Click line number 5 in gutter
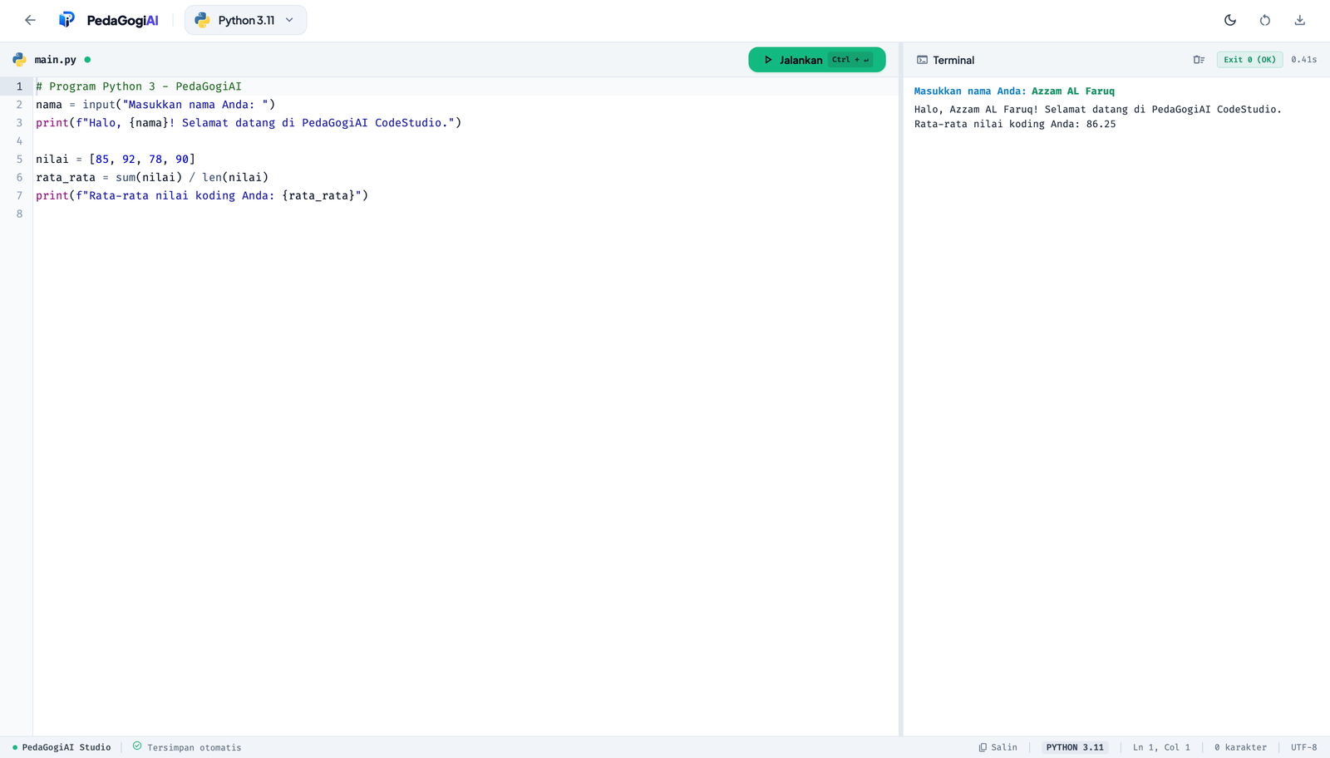This screenshot has height=758, width=1330. coord(19,159)
